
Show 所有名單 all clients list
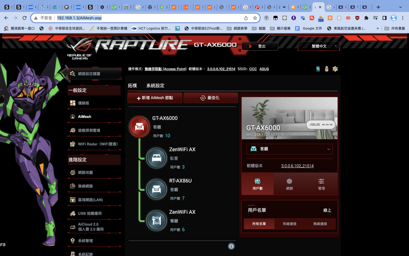point(259,224)
